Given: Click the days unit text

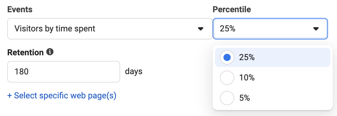Looking at the screenshot, I should point(134,71).
